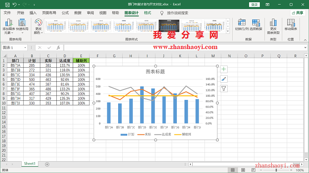Click 选择数据 icon

pos(256,25)
